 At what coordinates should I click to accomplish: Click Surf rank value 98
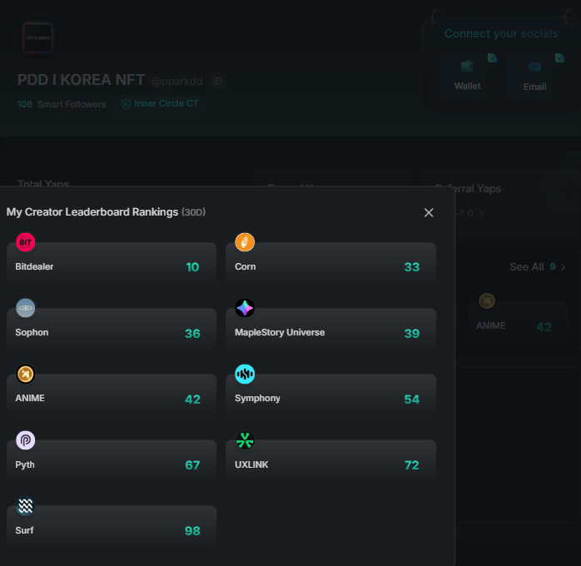(192, 531)
